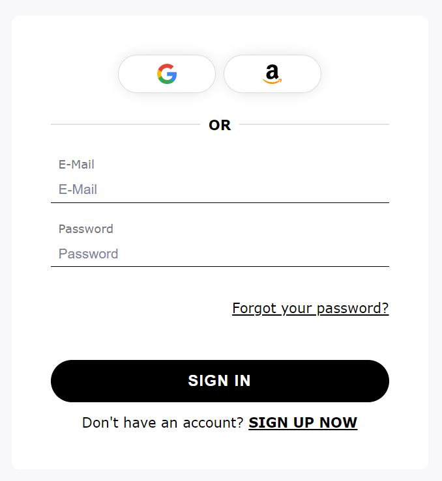
Task: Sign in with the Google logo icon
Action: click(167, 74)
